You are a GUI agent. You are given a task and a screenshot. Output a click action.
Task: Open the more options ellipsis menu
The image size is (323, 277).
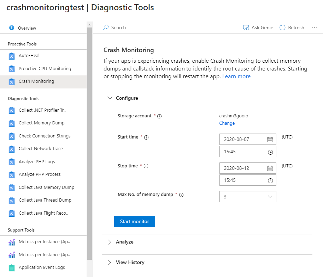(315, 27)
